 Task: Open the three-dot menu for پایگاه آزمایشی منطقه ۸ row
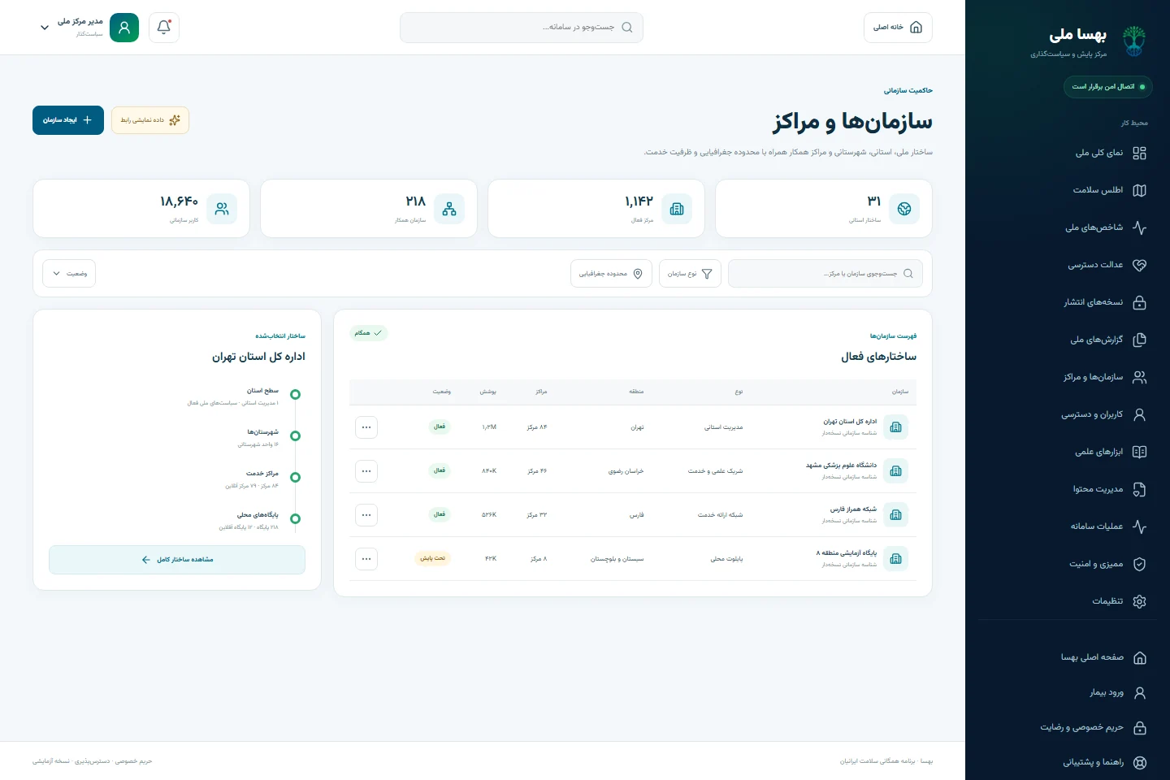point(366,559)
